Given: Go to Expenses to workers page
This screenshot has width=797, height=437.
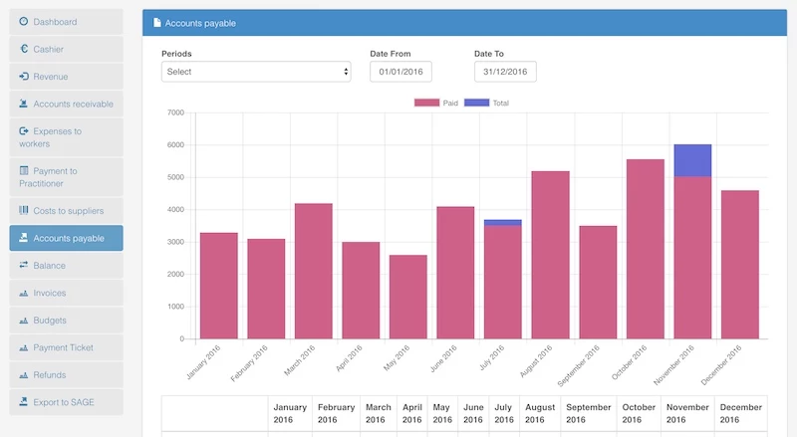Looking at the screenshot, I should pyautogui.click(x=71, y=137).
